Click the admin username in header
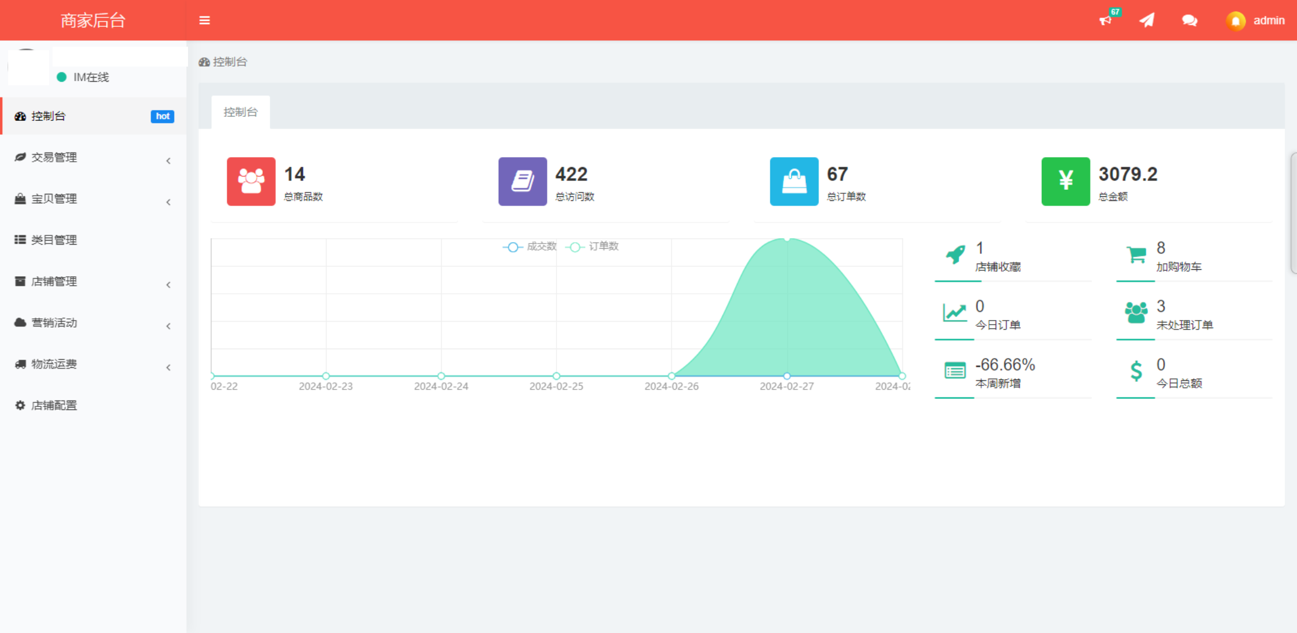Image resolution: width=1297 pixels, height=633 pixels. (1269, 20)
